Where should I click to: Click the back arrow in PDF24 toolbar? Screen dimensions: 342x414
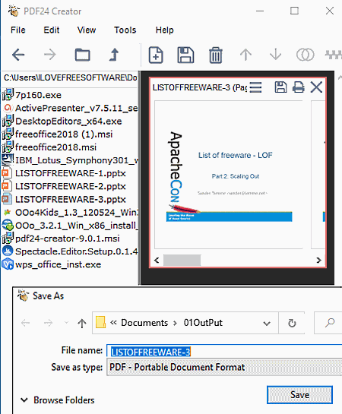(18, 55)
